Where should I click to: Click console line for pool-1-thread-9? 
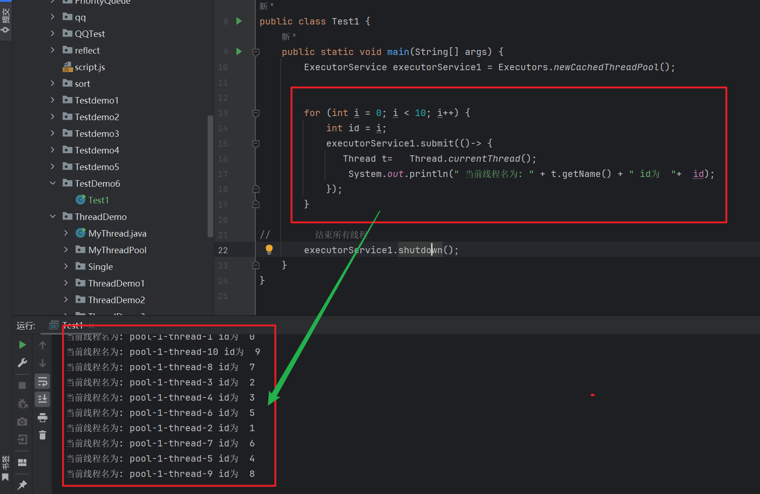click(x=161, y=474)
